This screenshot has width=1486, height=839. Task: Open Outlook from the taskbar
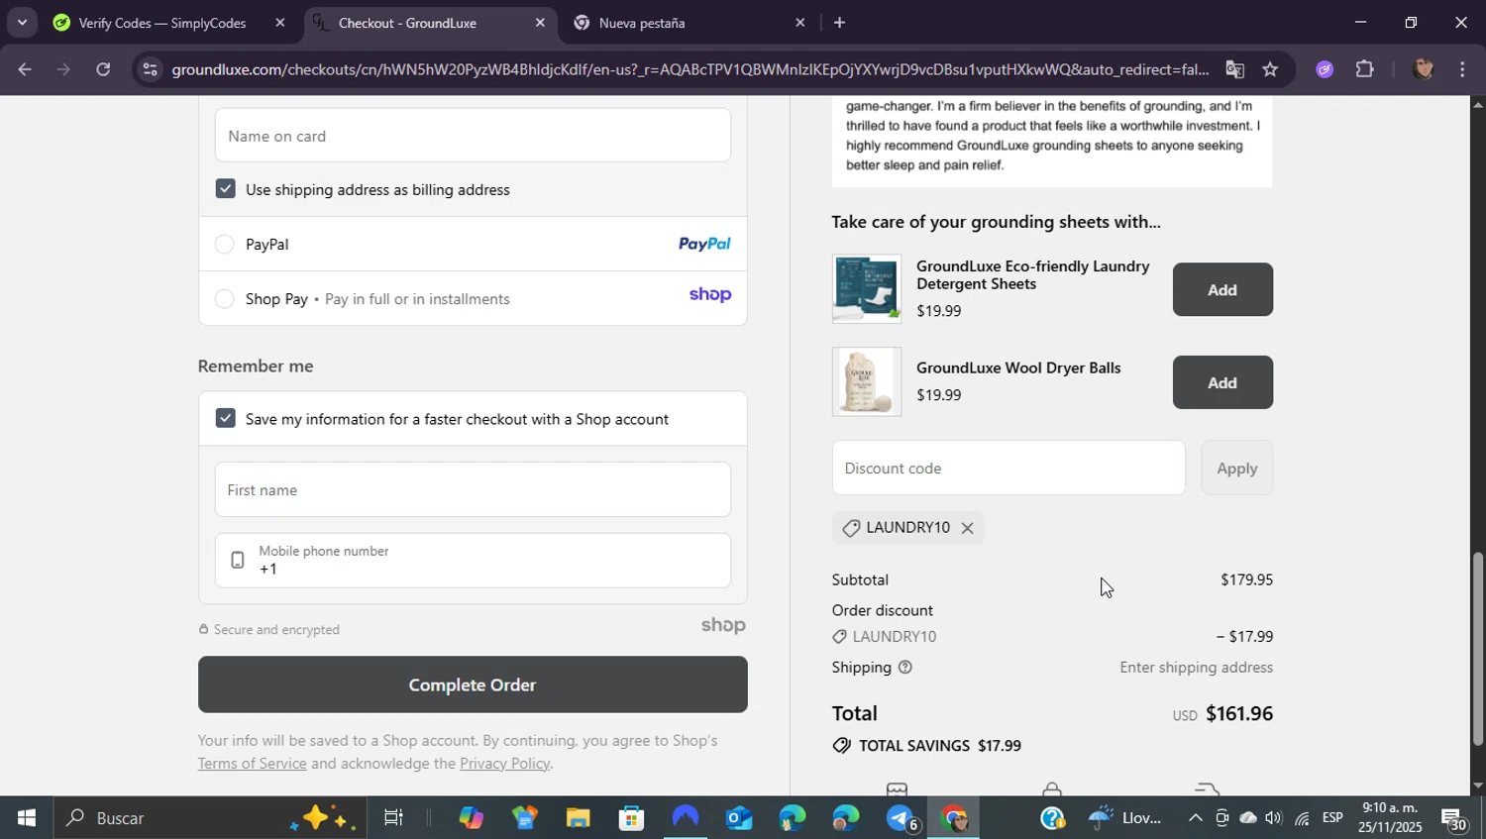pyautogui.click(x=739, y=818)
